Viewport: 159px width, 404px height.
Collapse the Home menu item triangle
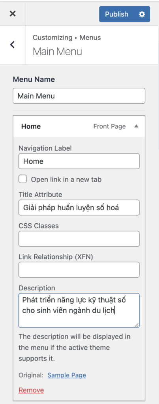[137, 126]
